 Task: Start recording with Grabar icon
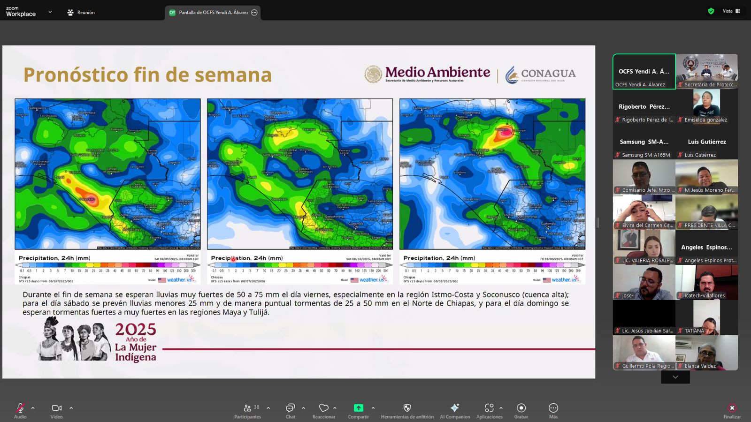click(x=521, y=408)
